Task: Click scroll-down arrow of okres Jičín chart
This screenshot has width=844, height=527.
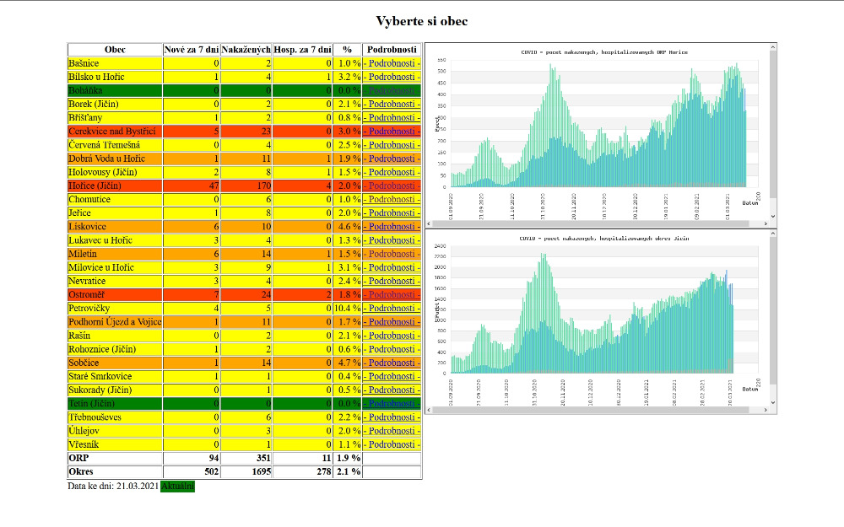Action: 771,403
